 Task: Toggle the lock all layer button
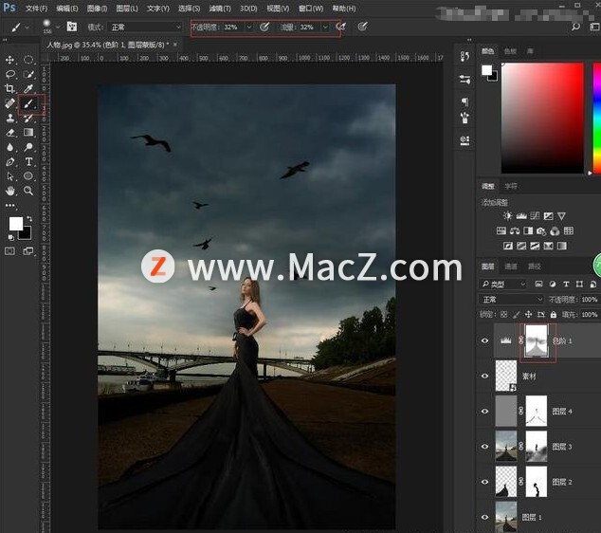pyautogui.click(x=553, y=315)
